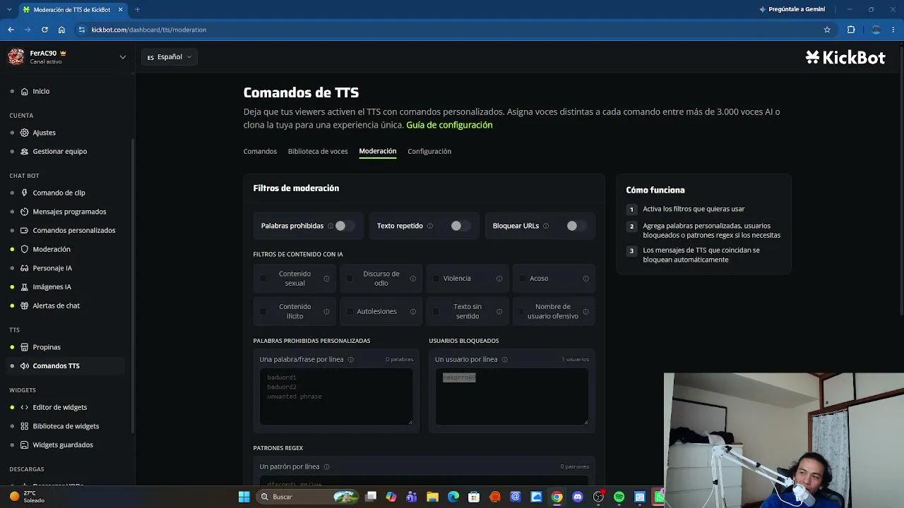This screenshot has width=904, height=508.
Task: Switch to the Comandos tab
Action: click(x=260, y=151)
